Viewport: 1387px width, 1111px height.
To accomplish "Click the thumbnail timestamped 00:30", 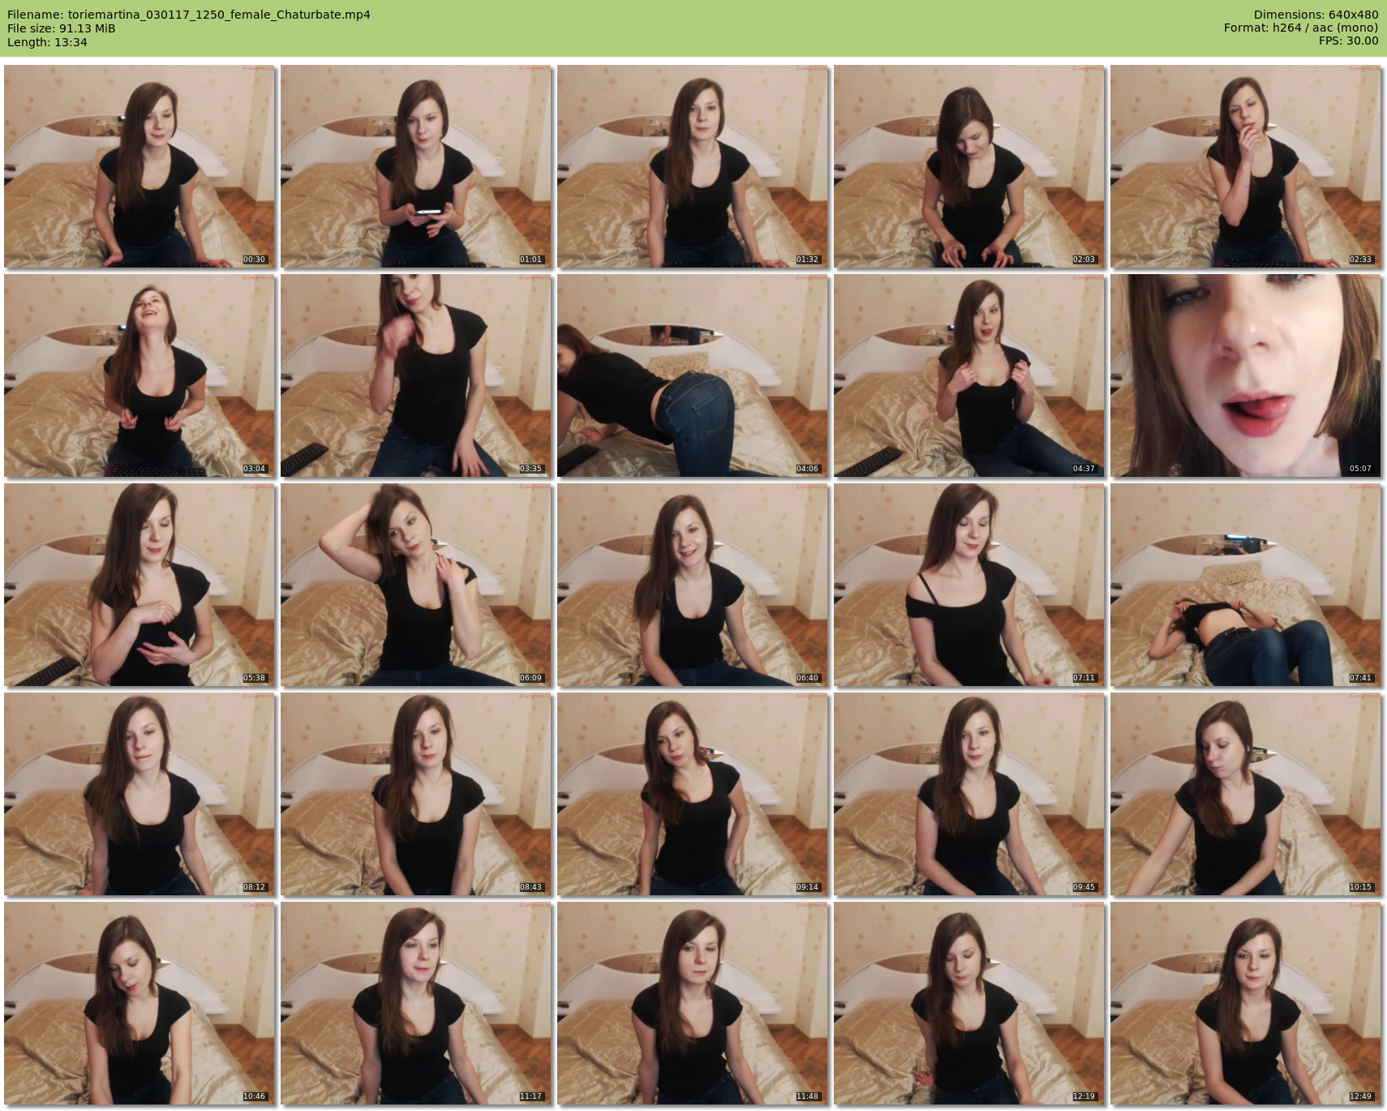I will point(140,166).
